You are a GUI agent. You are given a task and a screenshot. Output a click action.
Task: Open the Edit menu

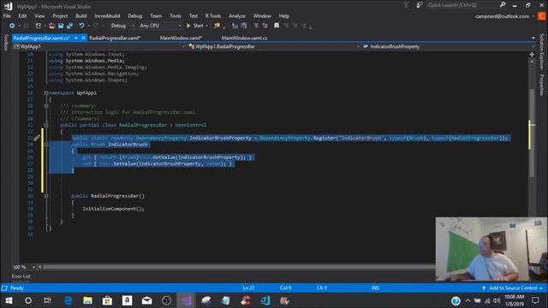pos(23,16)
